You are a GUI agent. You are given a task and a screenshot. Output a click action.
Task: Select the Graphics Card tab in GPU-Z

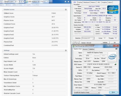[78, 49]
